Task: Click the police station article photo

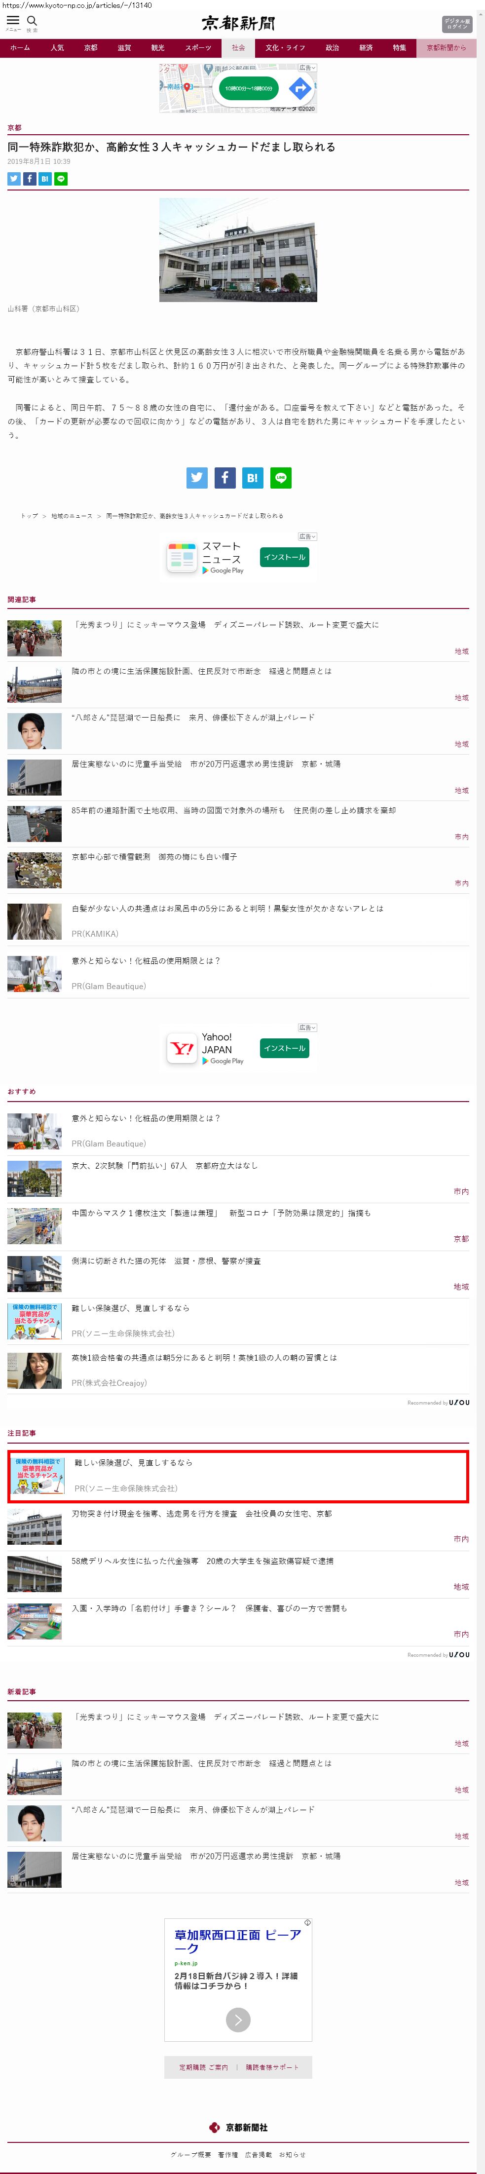Action: (238, 250)
